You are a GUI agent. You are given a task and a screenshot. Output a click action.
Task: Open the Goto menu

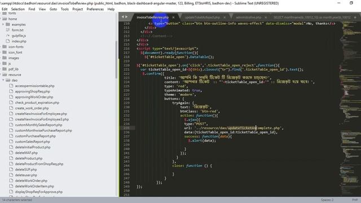click(53, 9)
